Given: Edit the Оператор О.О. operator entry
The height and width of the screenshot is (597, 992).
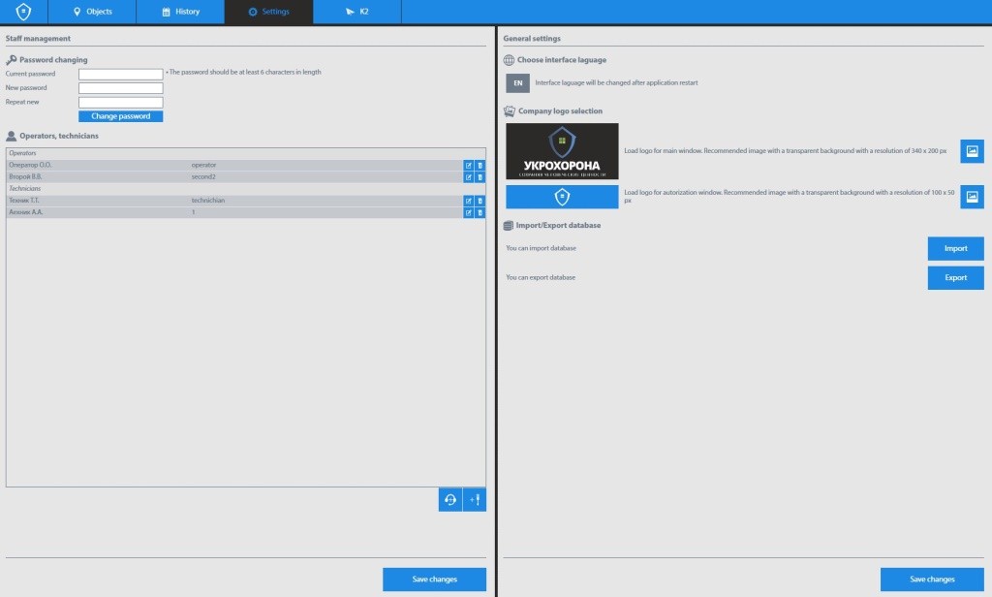Looking at the screenshot, I should (468, 165).
